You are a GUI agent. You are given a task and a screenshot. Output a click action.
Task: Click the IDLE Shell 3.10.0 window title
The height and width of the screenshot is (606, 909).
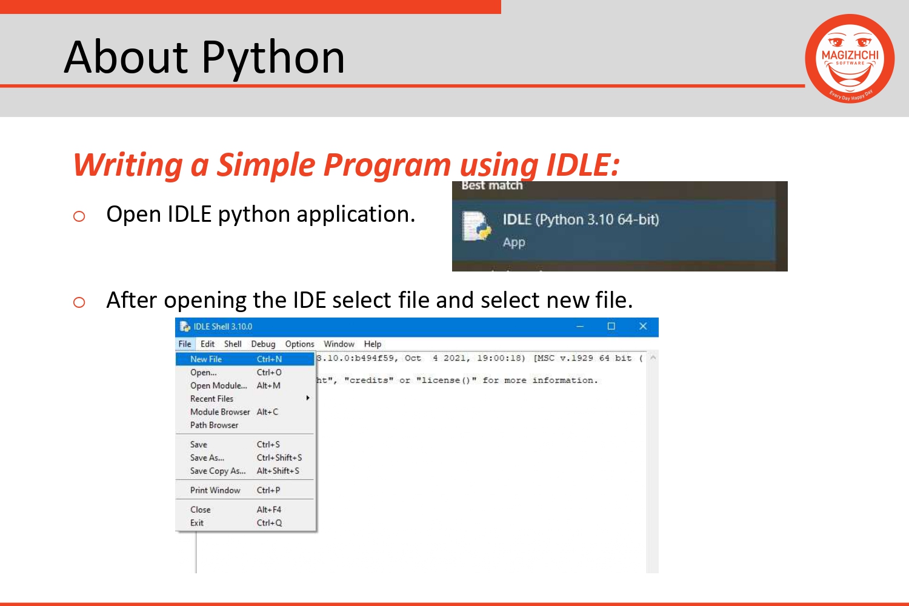223,327
